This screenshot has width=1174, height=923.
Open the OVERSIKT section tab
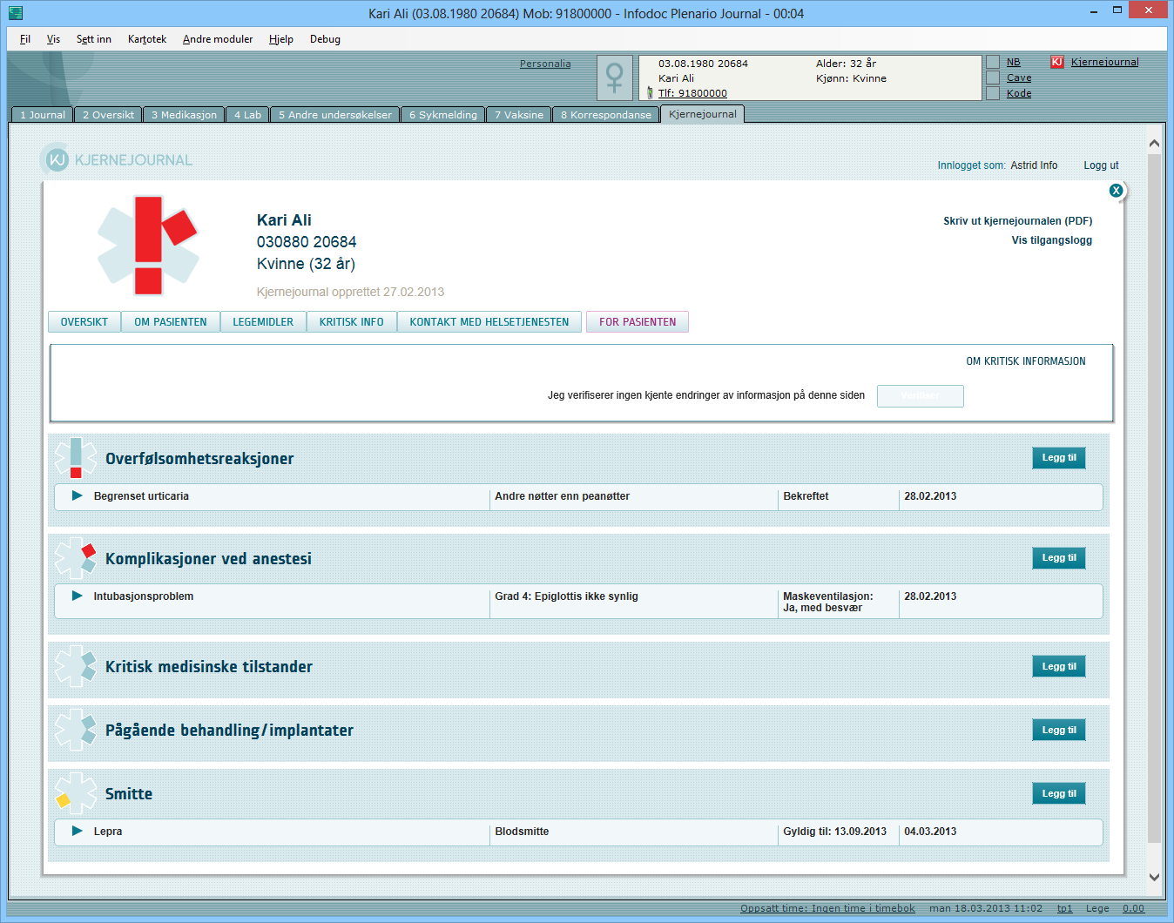pos(84,322)
